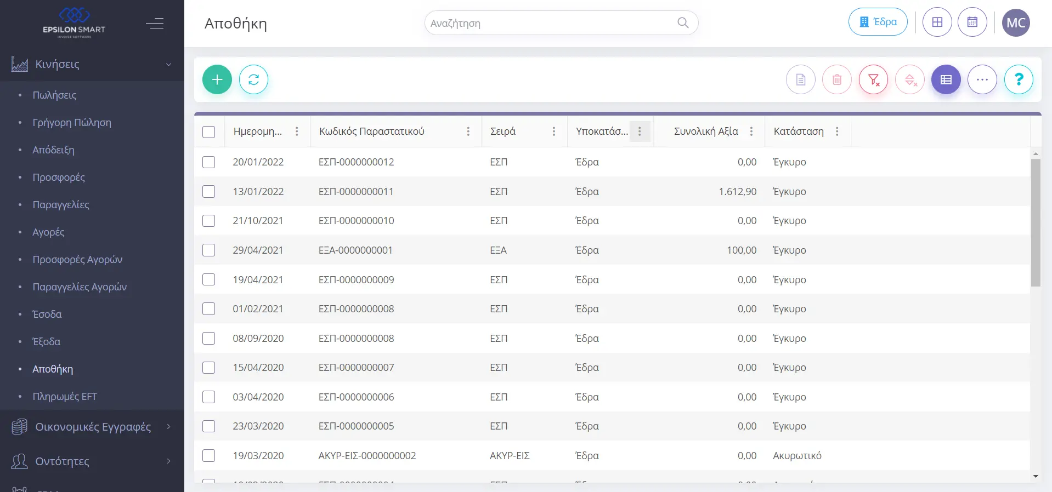Open help with the question mark icon
The height and width of the screenshot is (492, 1052).
tap(1019, 79)
